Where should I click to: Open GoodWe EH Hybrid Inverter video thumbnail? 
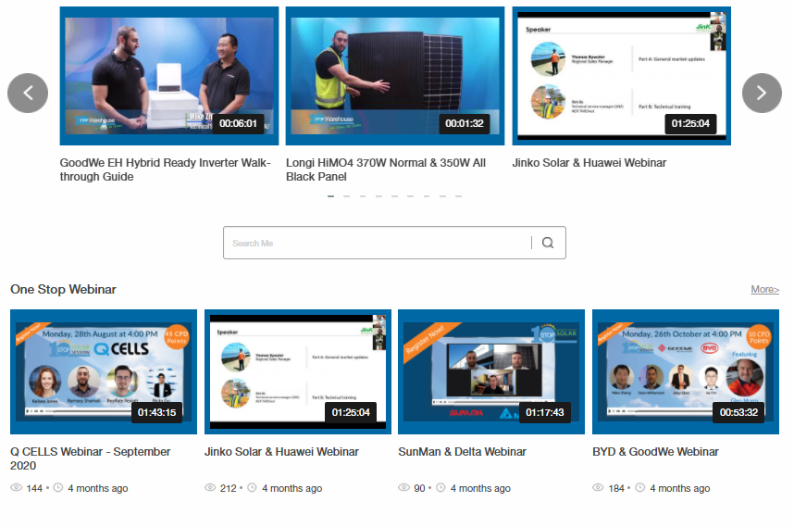(169, 76)
